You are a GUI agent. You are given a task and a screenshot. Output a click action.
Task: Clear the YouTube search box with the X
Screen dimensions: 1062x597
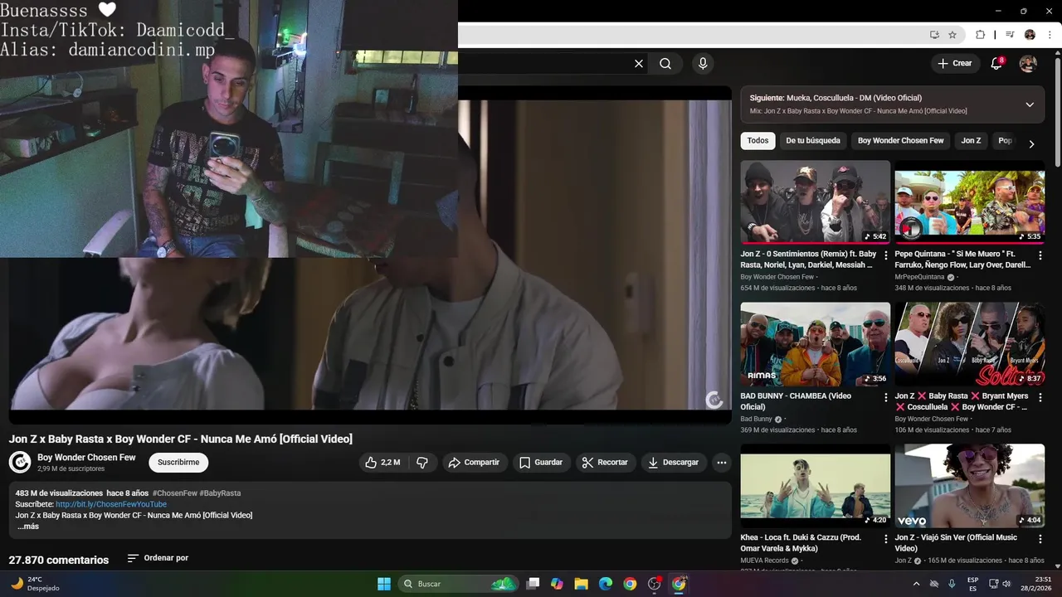point(639,63)
